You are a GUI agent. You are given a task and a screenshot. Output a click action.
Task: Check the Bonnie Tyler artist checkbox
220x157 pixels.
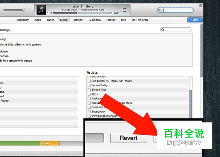click(89, 90)
